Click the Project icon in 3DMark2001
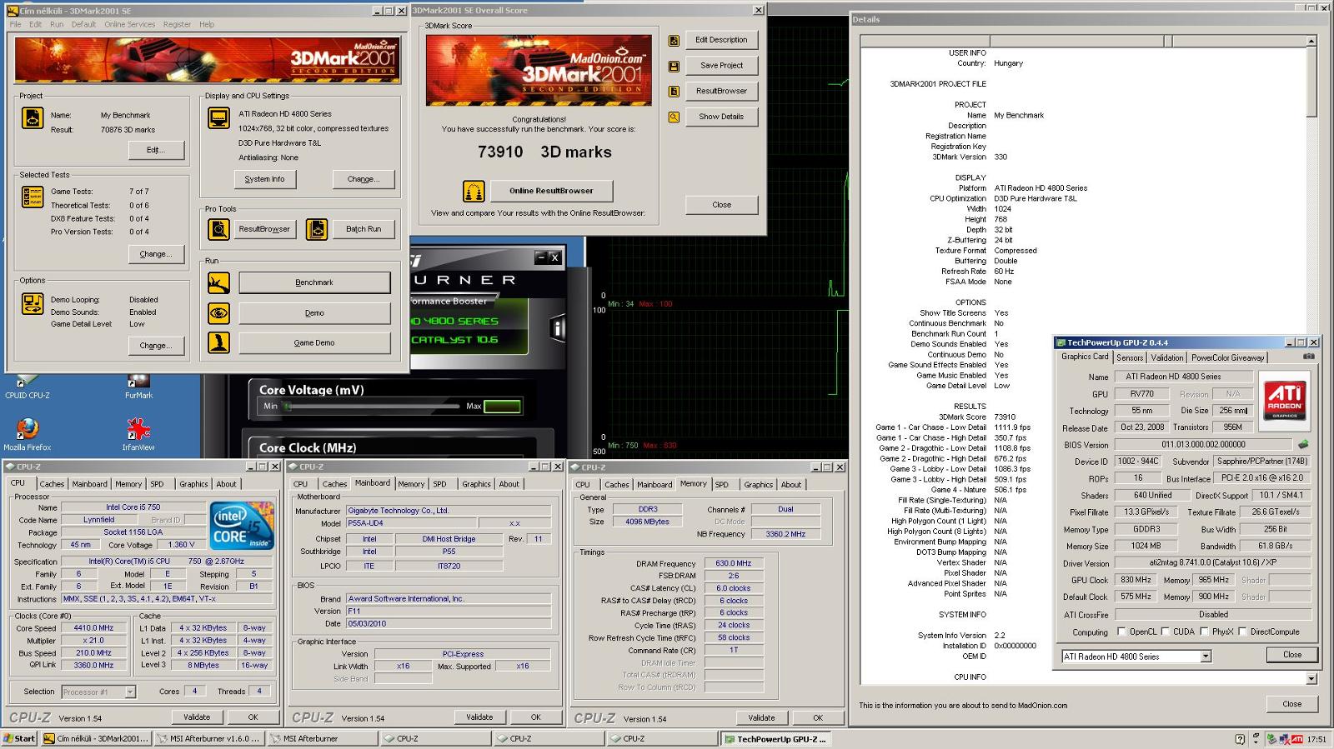 tap(33, 117)
